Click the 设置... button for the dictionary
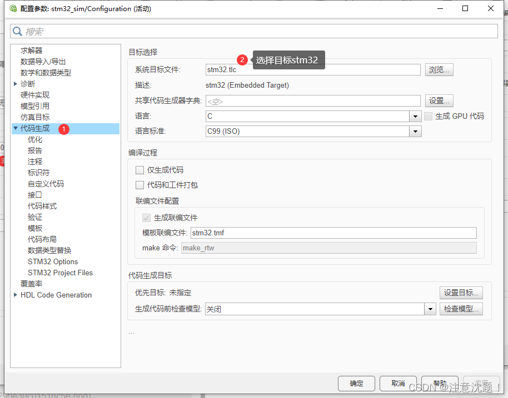Image resolution: width=508 pixels, height=398 pixels. point(439,100)
